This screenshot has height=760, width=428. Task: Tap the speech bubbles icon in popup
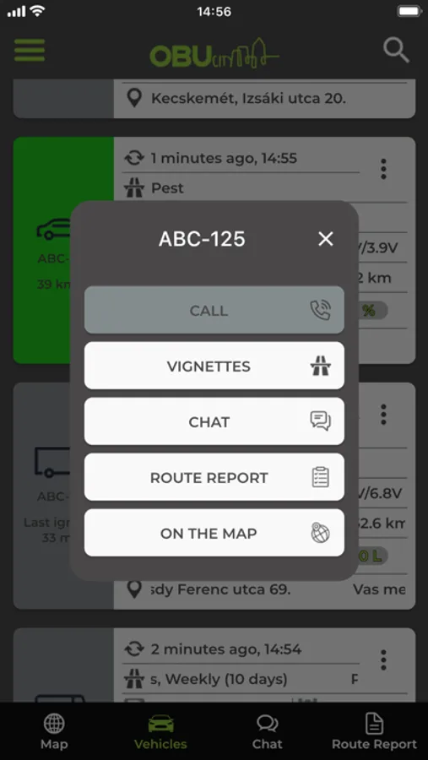[321, 421]
